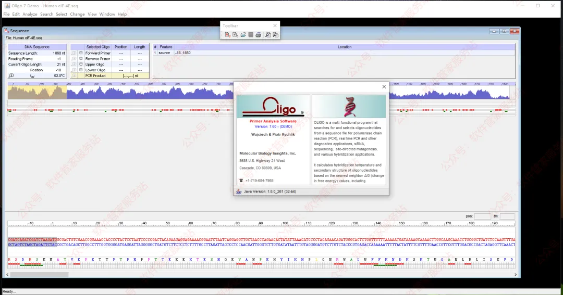Click the Reading Frame +1 value
The width and height of the screenshot is (563, 295).
(59, 59)
